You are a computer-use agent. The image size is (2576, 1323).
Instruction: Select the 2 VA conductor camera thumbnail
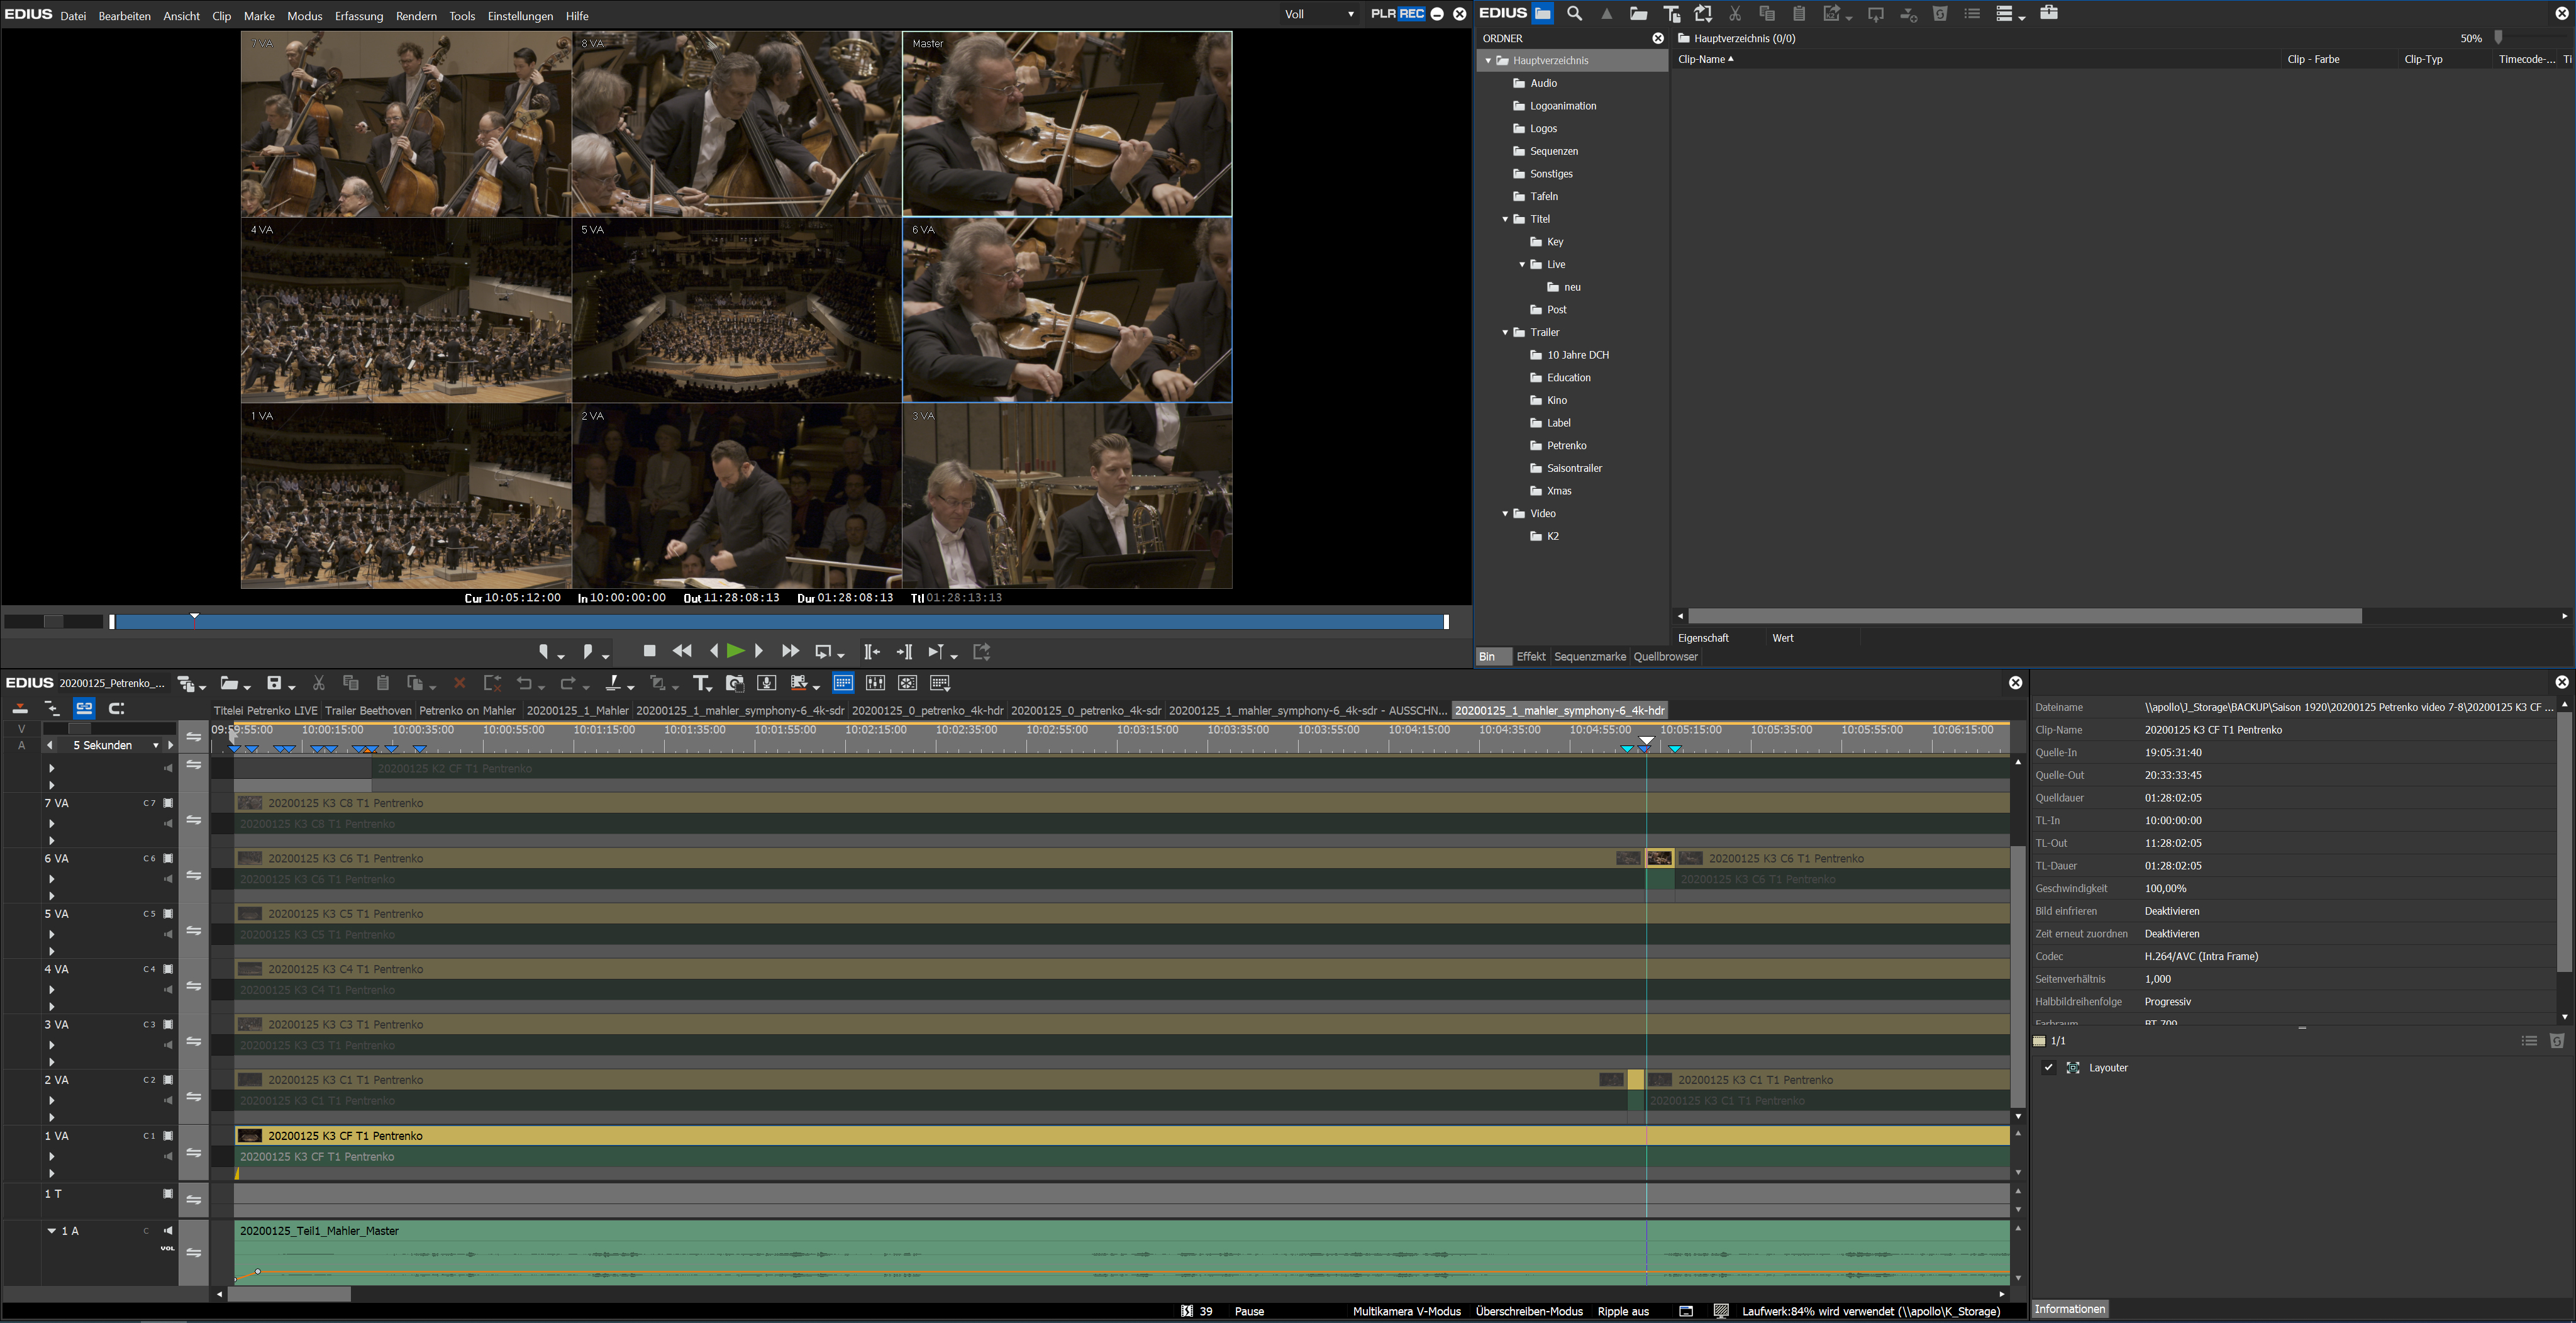coord(736,496)
